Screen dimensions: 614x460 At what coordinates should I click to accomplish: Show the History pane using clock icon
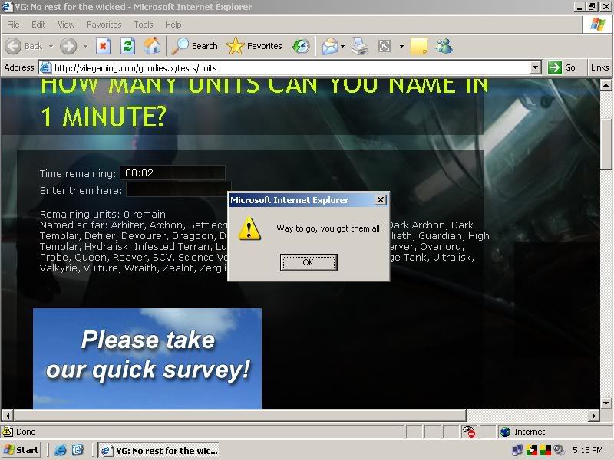click(301, 46)
